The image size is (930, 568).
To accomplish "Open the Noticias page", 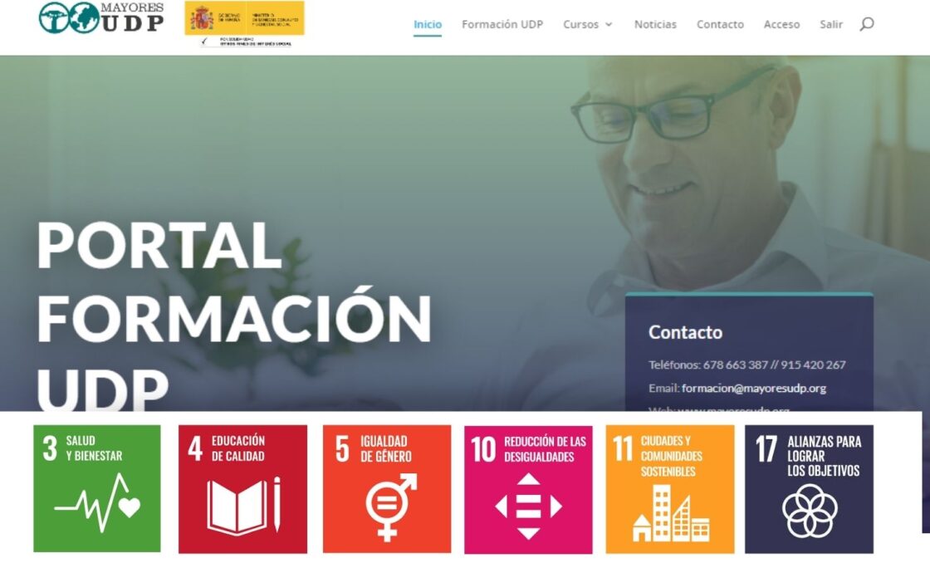I will 655,24.
